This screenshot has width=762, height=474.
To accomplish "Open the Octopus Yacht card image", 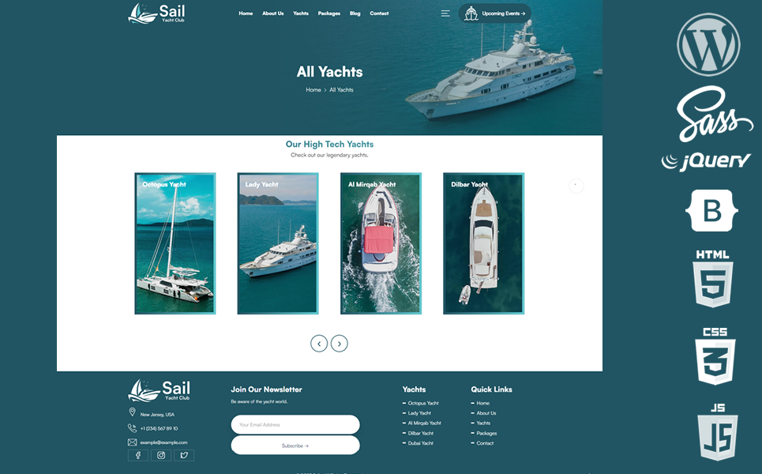I will [175, 243].
